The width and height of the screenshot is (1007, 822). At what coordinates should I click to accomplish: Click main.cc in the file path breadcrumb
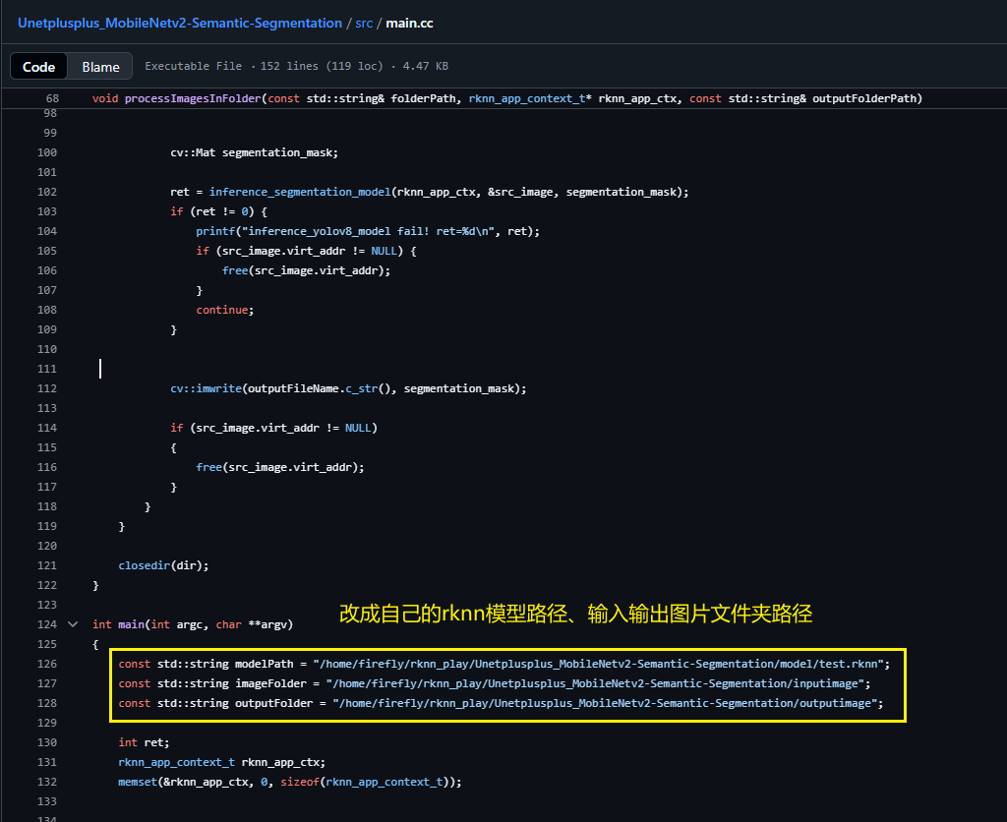(x=409, y=24)
